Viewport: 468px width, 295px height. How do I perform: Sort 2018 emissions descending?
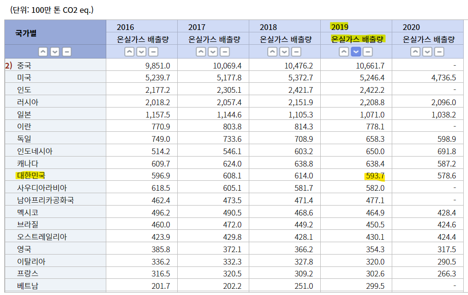click(x=284, y=52)
